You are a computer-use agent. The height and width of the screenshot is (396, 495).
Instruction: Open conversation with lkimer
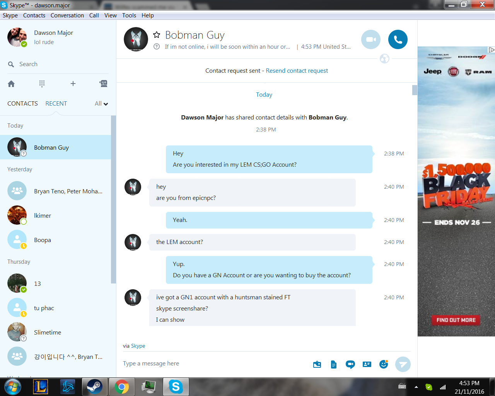[56, 215]
